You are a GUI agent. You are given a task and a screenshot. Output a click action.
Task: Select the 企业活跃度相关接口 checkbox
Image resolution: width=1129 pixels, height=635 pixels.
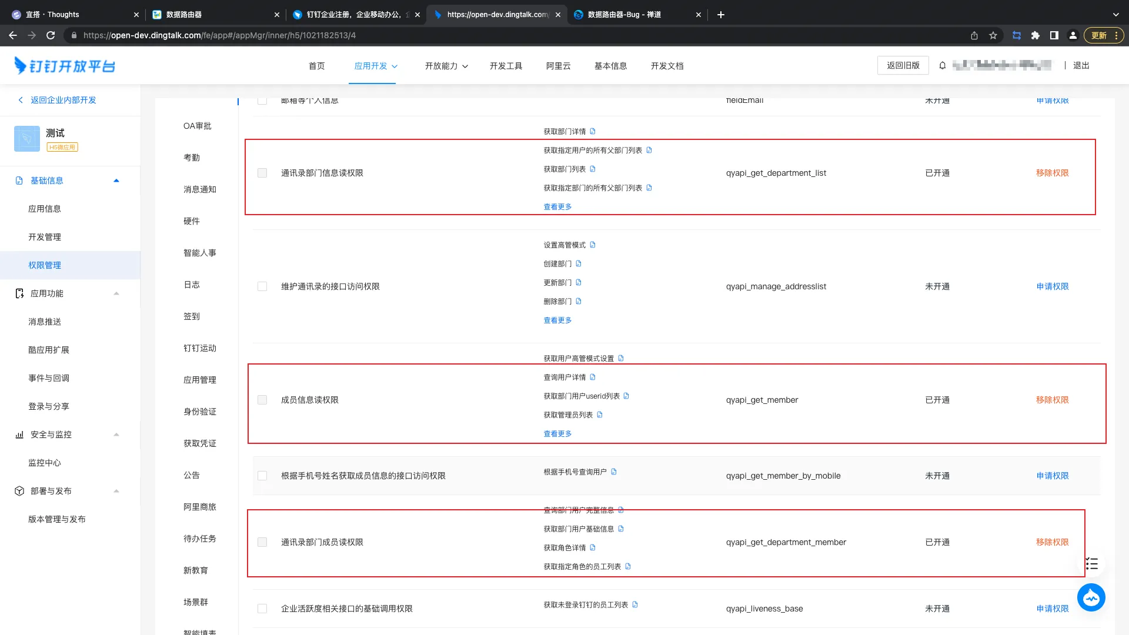coord(262,609)
